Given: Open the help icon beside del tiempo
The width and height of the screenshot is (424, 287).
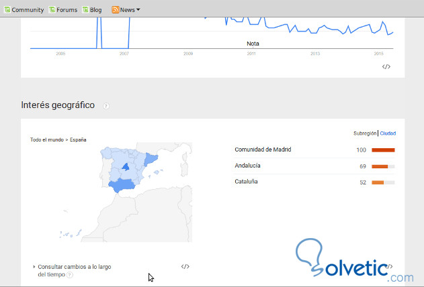Looking at the screenshot, I should point(70,275).
